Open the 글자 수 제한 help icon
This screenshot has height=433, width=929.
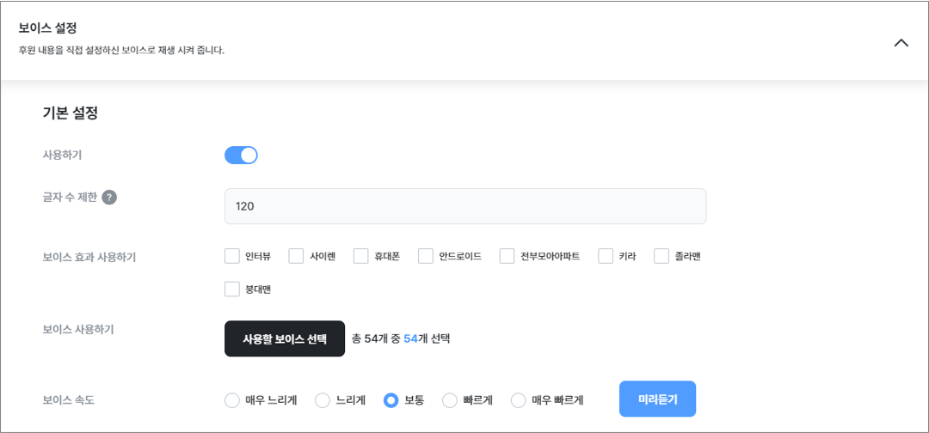[109, 197]
